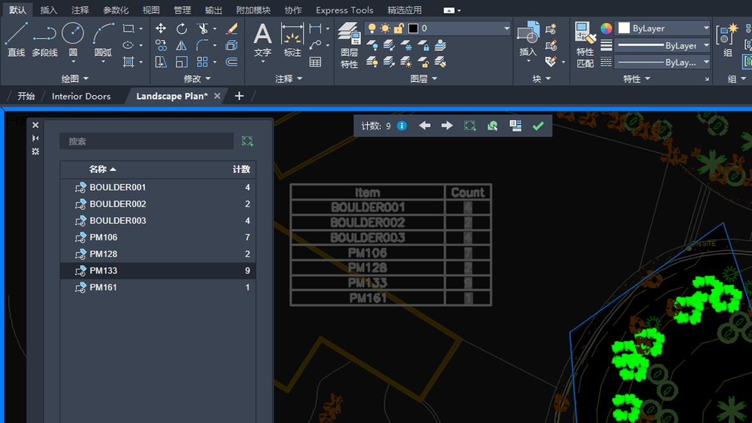Screen dimensions: 752x423
Task: Click the Count palette search field
Action: [145, 141]
